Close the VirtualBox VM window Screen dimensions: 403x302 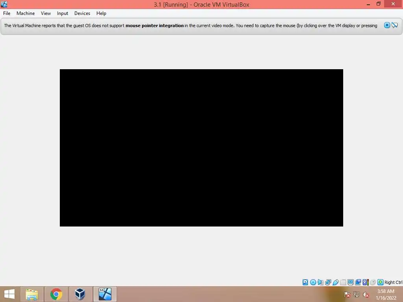[393, 4]
